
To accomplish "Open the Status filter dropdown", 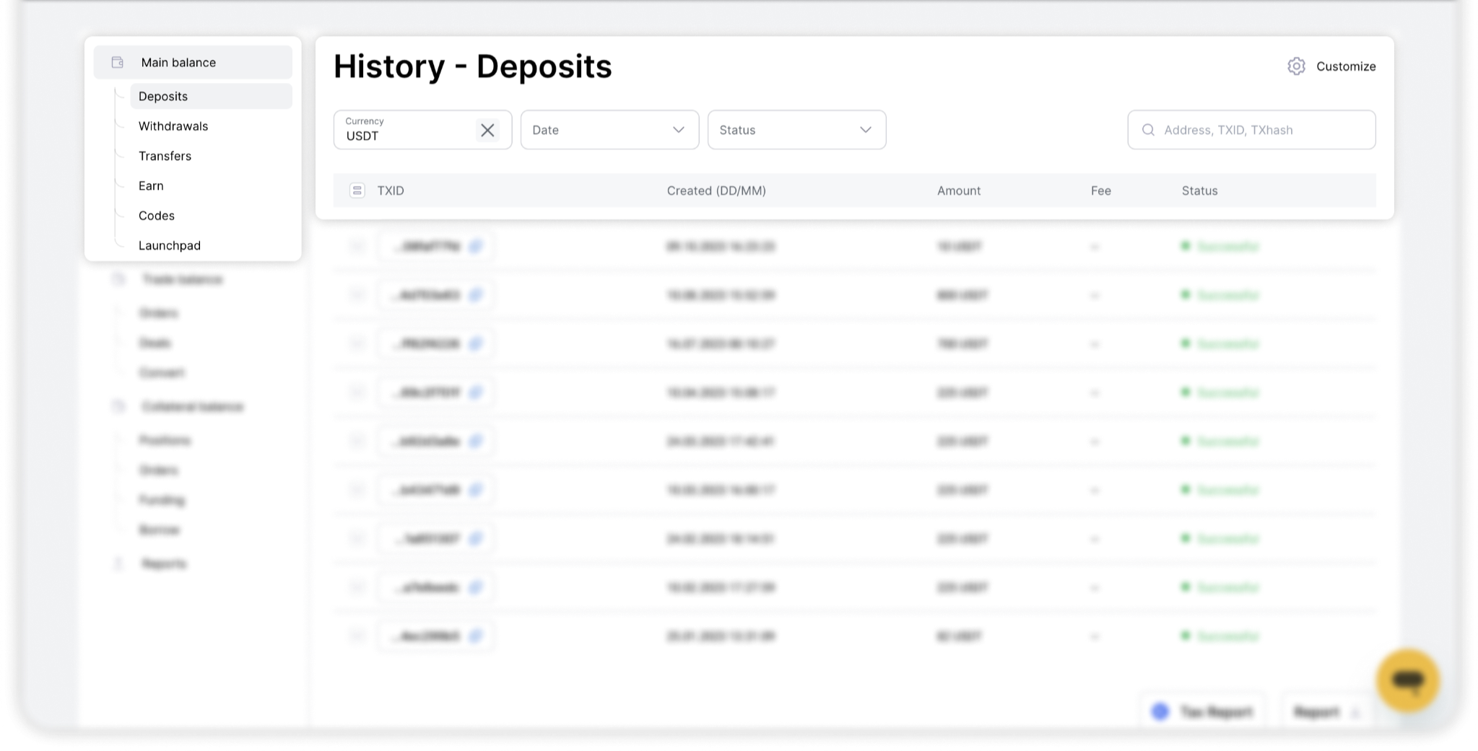I will (x=796, y=130).
